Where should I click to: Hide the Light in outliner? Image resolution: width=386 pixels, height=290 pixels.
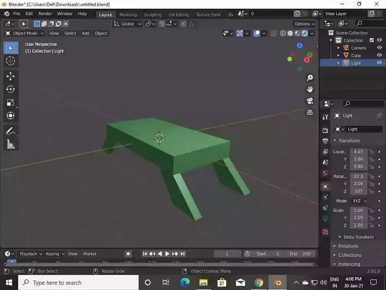(380, 63)
